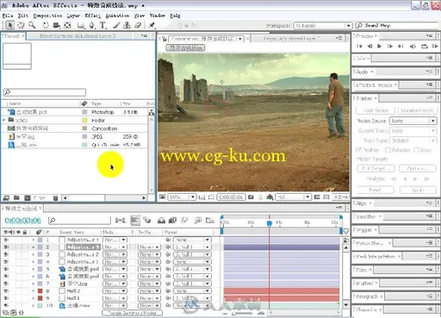The image size is (441, 318).
Task: Hide layer 1 Adjustment layer eye
Action: [x=6, y=240]
